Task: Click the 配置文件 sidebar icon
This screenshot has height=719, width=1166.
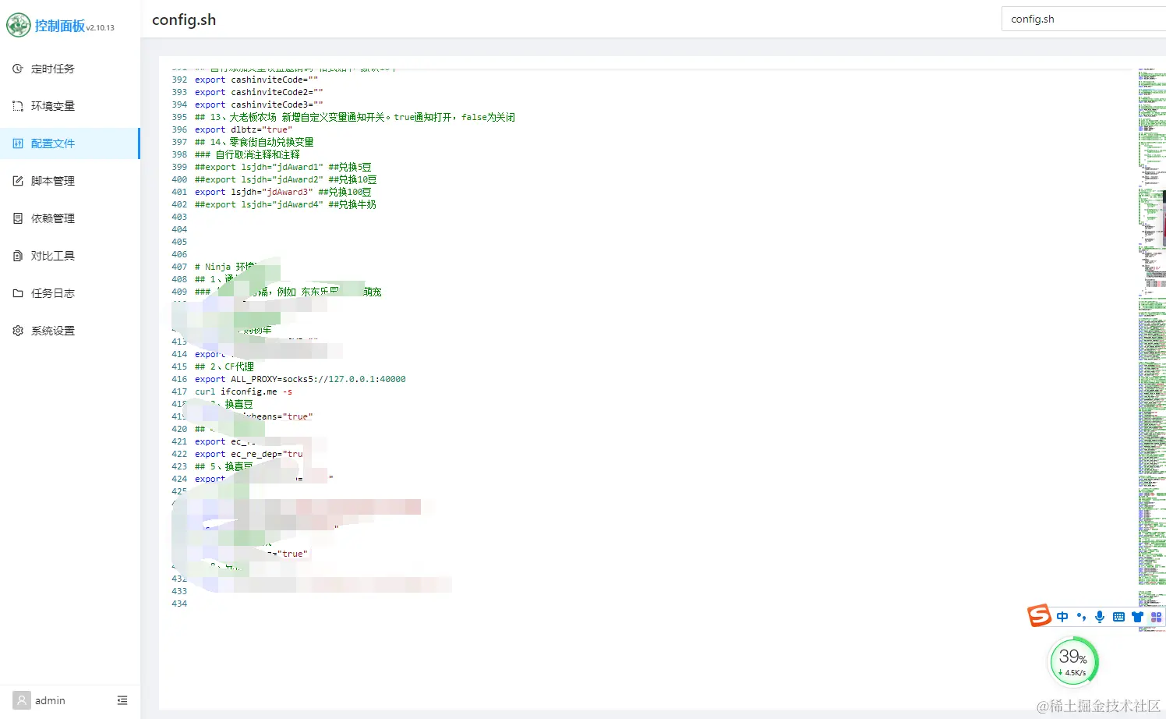Action: point(18,143)
